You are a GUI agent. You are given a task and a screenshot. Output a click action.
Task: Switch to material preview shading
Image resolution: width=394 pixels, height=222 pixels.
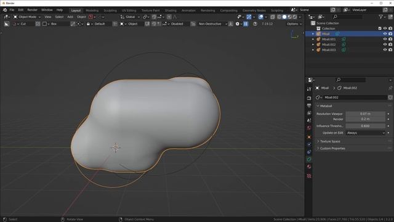click(x=289, y=17)
